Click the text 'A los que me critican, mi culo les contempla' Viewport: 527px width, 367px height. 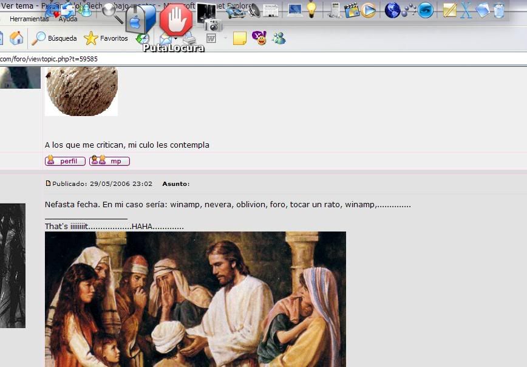tap(127, 145)
